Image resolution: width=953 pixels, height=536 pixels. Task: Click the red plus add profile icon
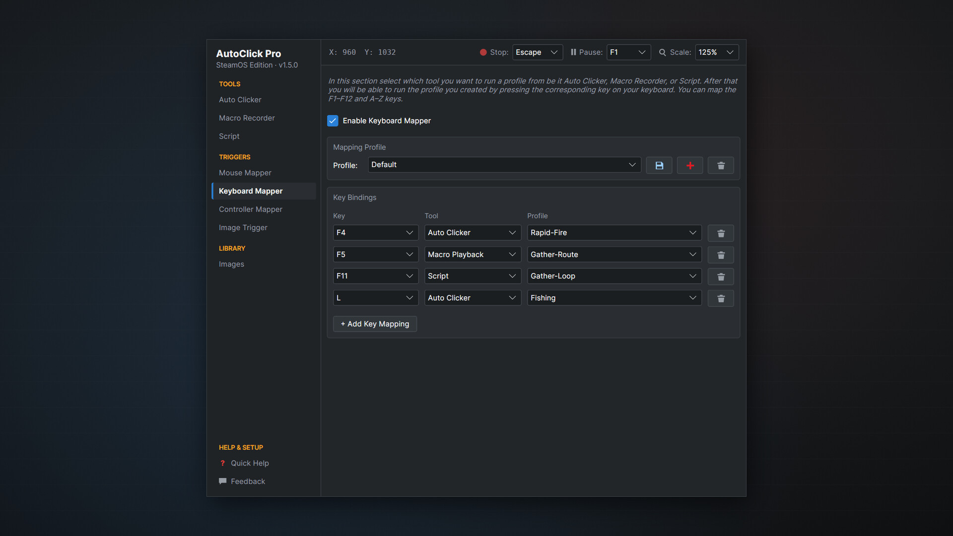tap(690, 166)
